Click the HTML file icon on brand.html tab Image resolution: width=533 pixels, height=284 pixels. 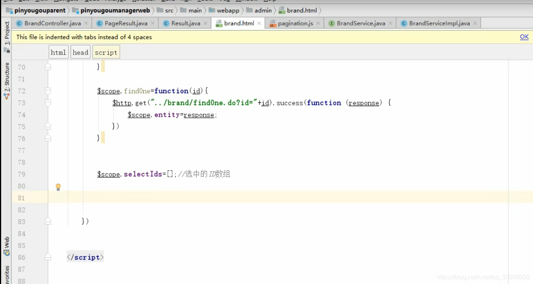click(x=219, y=24)
